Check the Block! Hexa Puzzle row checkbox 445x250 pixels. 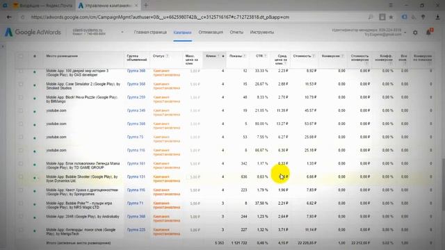(21, 97)
